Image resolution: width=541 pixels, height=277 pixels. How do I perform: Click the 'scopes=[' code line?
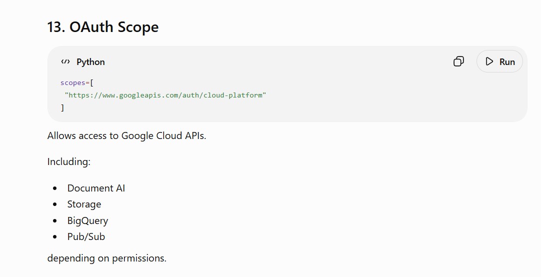(76, 83)
